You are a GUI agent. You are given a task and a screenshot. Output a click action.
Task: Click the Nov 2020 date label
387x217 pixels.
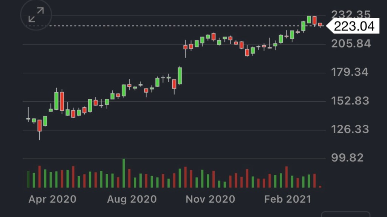click(x=210, y=199)
